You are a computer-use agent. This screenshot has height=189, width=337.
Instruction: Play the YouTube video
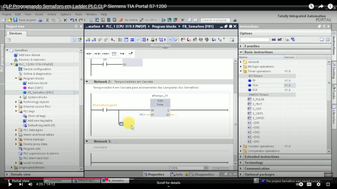(10, 184)
